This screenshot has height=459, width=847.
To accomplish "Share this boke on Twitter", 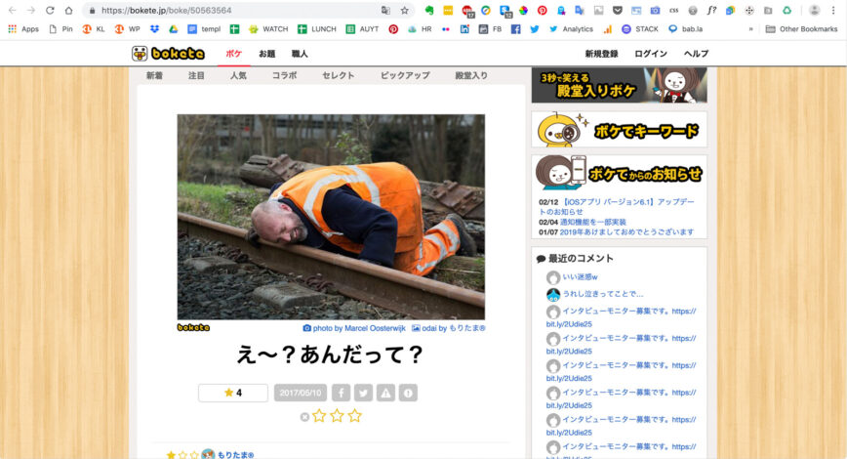I will tap(363, 393).
